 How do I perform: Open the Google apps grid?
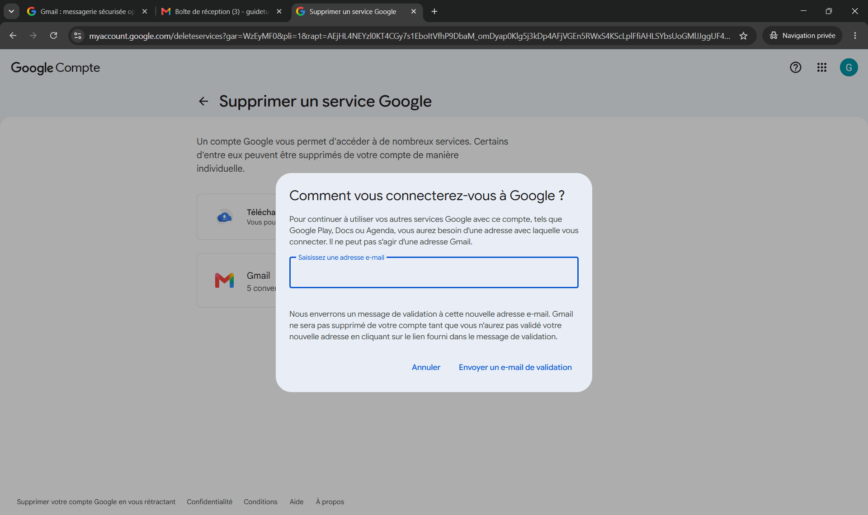pos(821,67)
